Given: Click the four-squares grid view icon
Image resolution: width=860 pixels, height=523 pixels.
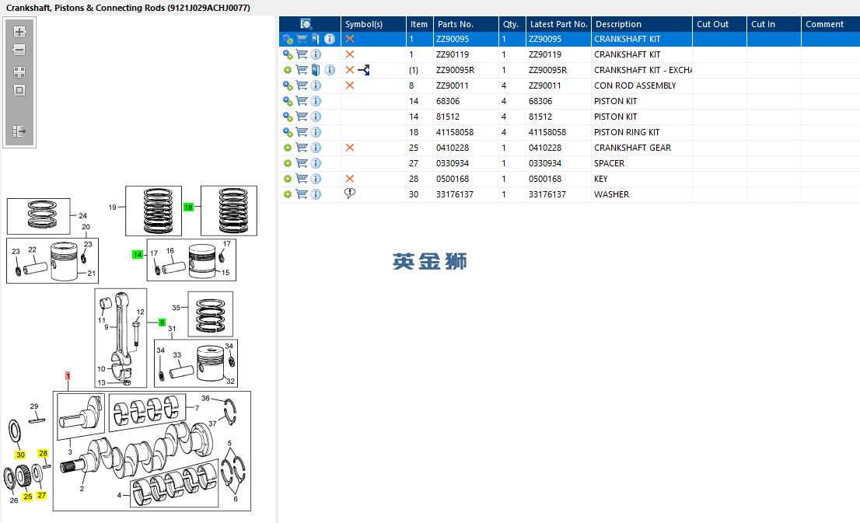Looking at the screenshot, I should coord(19,71).
